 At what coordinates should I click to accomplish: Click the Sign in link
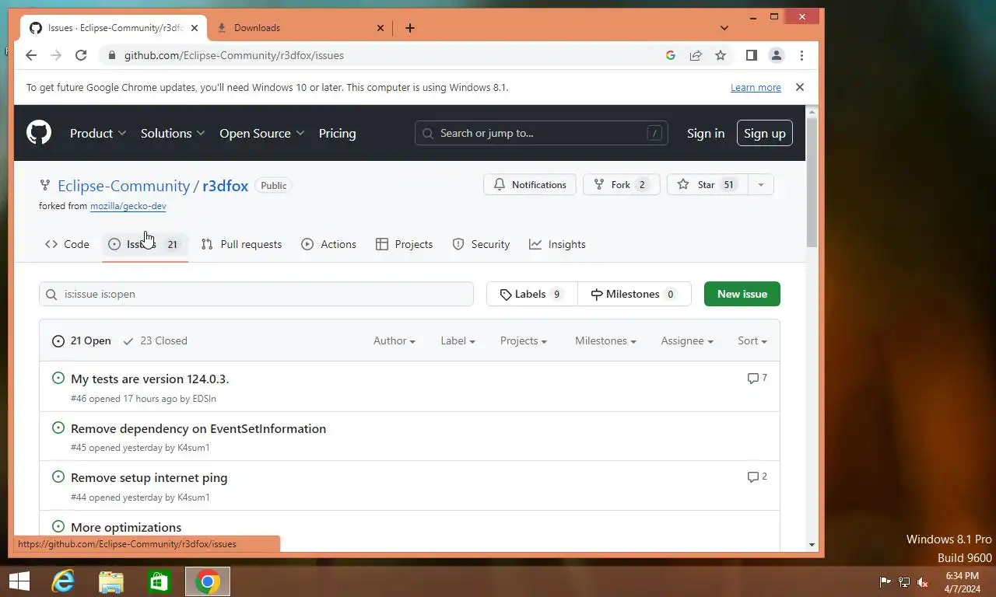[706, 133]
